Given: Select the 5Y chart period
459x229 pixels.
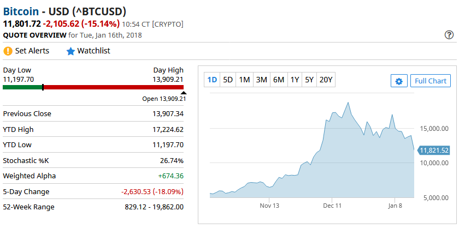Looking at the screenshot, I should tap(309, 80).
